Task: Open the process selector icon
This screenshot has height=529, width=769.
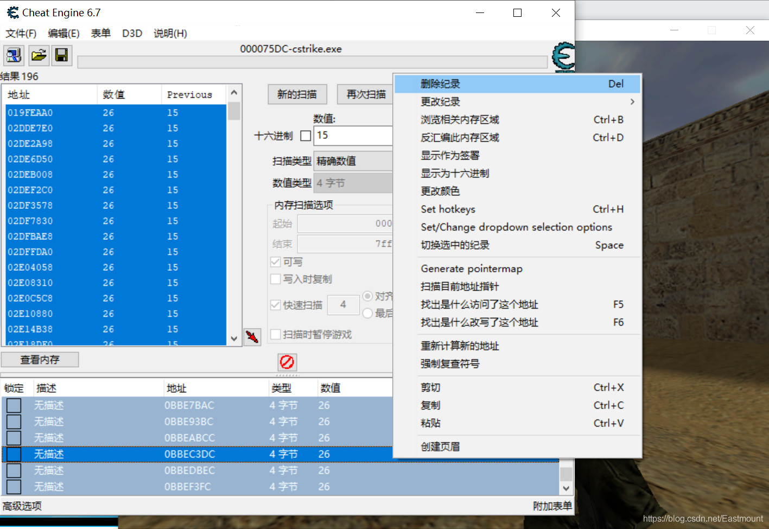Action: tap(14, 55)
